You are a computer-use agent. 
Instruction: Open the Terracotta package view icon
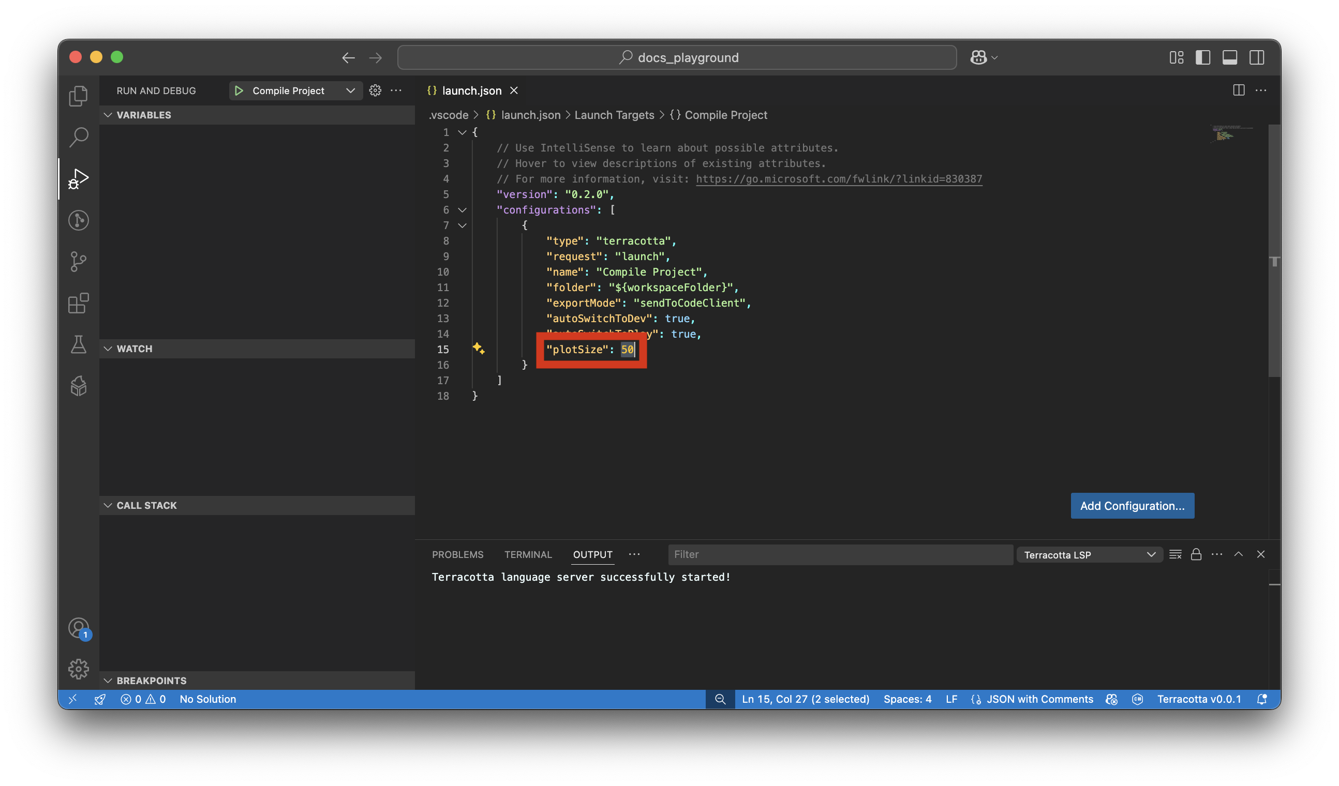pos(79,386)
